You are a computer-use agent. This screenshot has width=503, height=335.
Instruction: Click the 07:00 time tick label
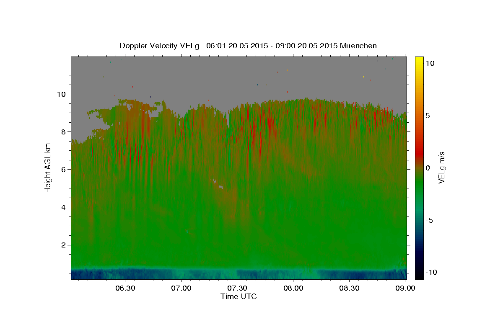181,288
